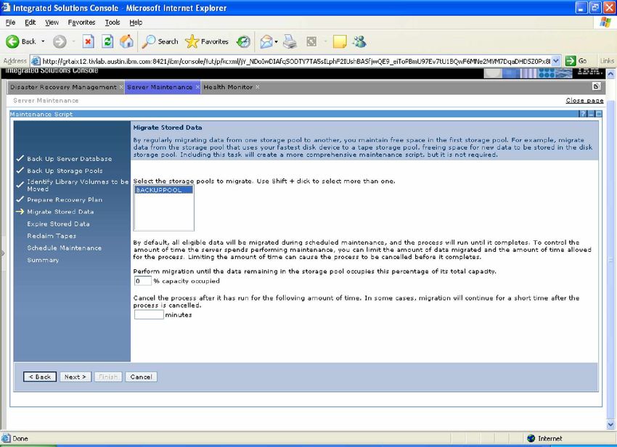The width and height of the screenshot is (617, 447).
Task: Click the Close page link
Action: click(584, 100)
